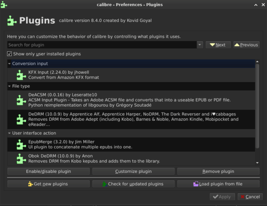Click the DeDRM plugin puzzle icon

click(x=21, y=119)
